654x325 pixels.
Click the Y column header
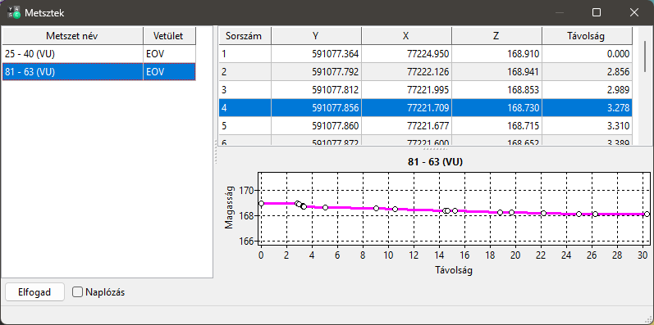point(316,36)
